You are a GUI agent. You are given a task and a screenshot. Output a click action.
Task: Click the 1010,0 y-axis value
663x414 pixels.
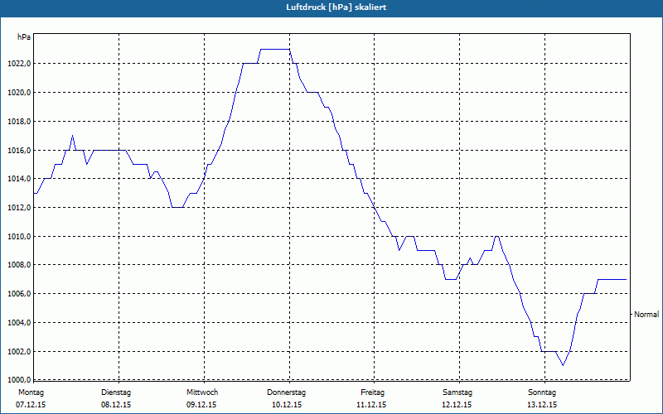(21, 237)
